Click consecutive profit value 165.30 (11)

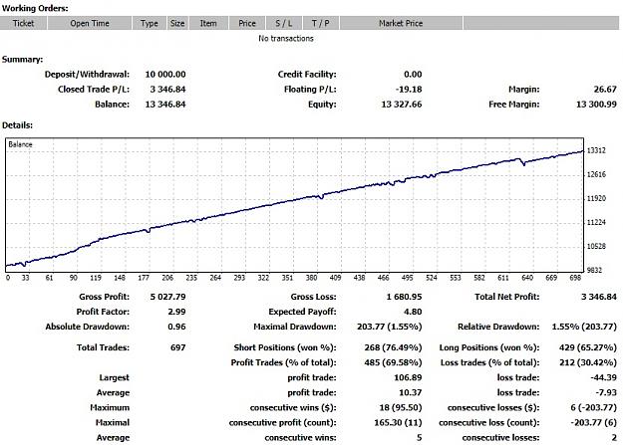(x=398, y=423)
